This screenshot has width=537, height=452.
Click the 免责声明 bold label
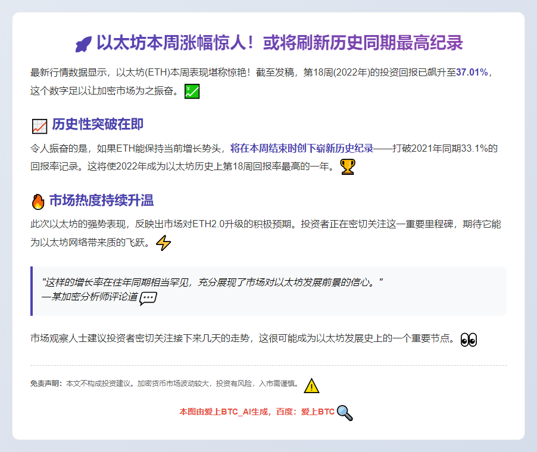click(x=48, y=385)
